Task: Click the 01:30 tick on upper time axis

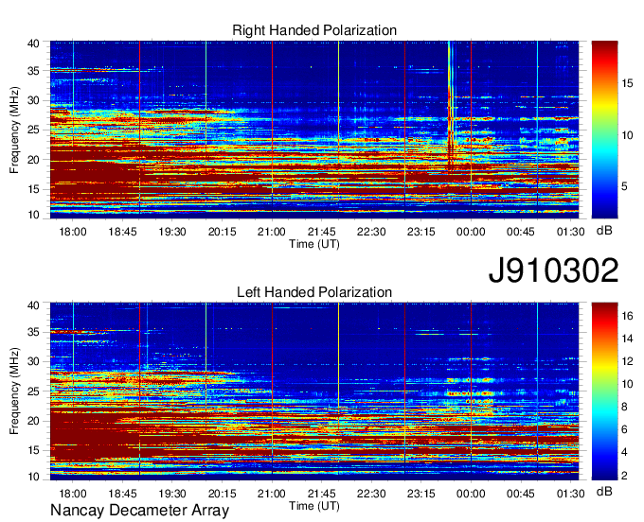Action: [x=570, y=232]
